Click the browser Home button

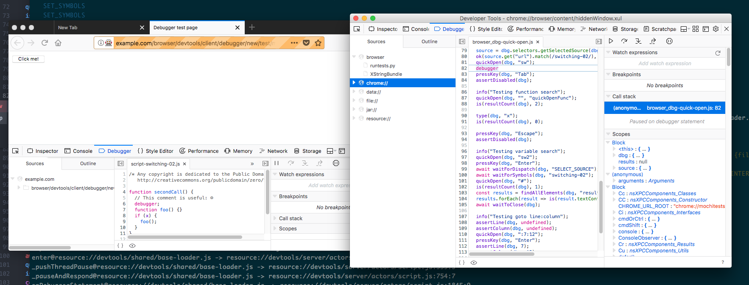(58, 43)
